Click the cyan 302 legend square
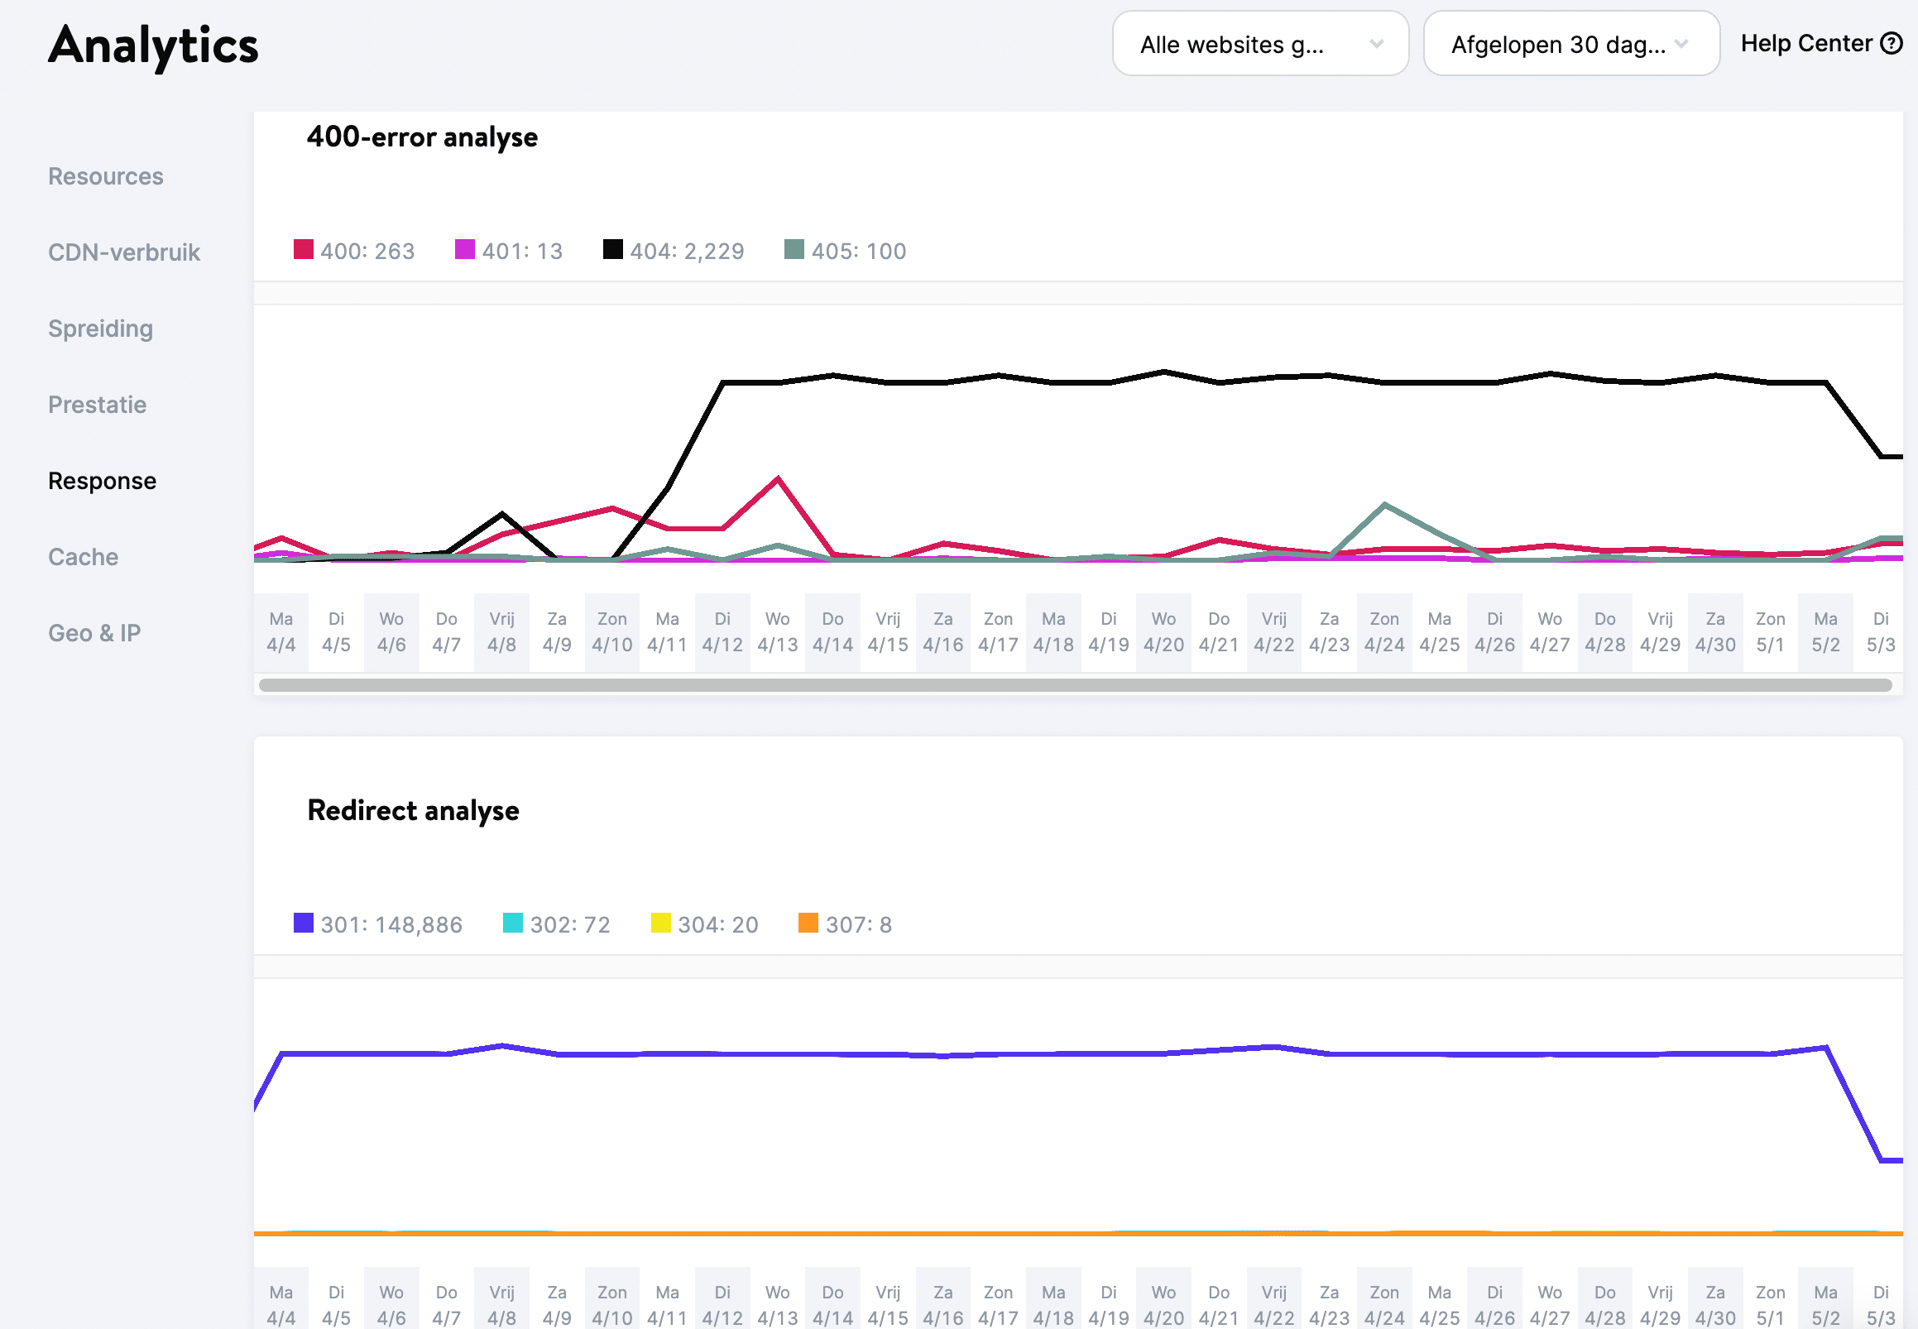 tap(513, 923)
